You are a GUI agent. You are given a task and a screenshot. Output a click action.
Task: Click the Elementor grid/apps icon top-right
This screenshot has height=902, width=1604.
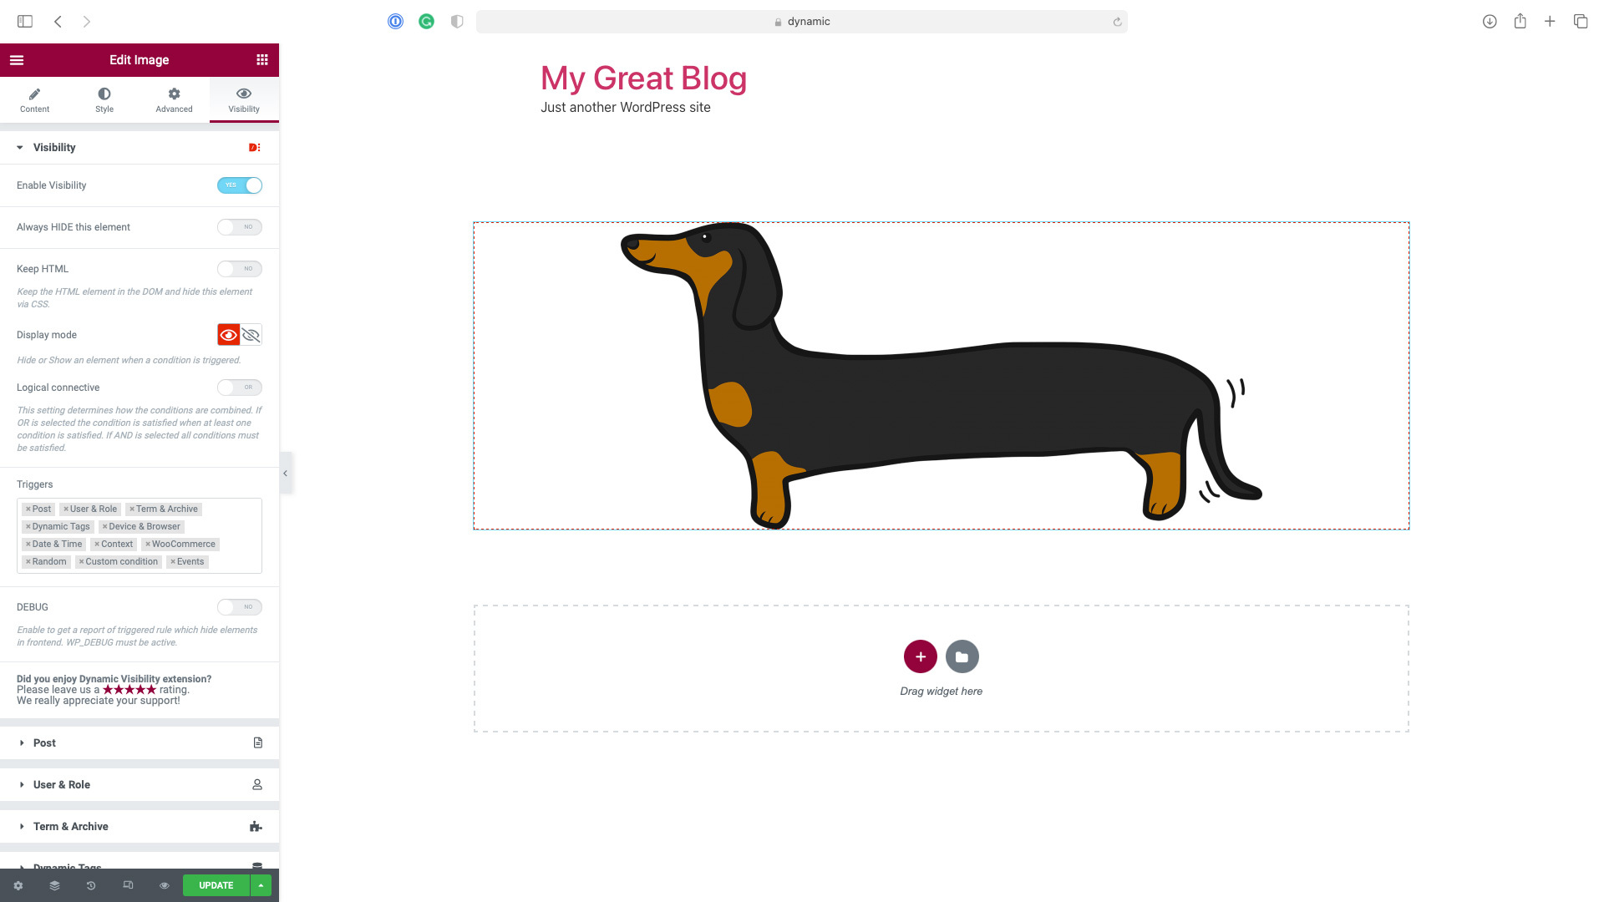click(261, 59)
